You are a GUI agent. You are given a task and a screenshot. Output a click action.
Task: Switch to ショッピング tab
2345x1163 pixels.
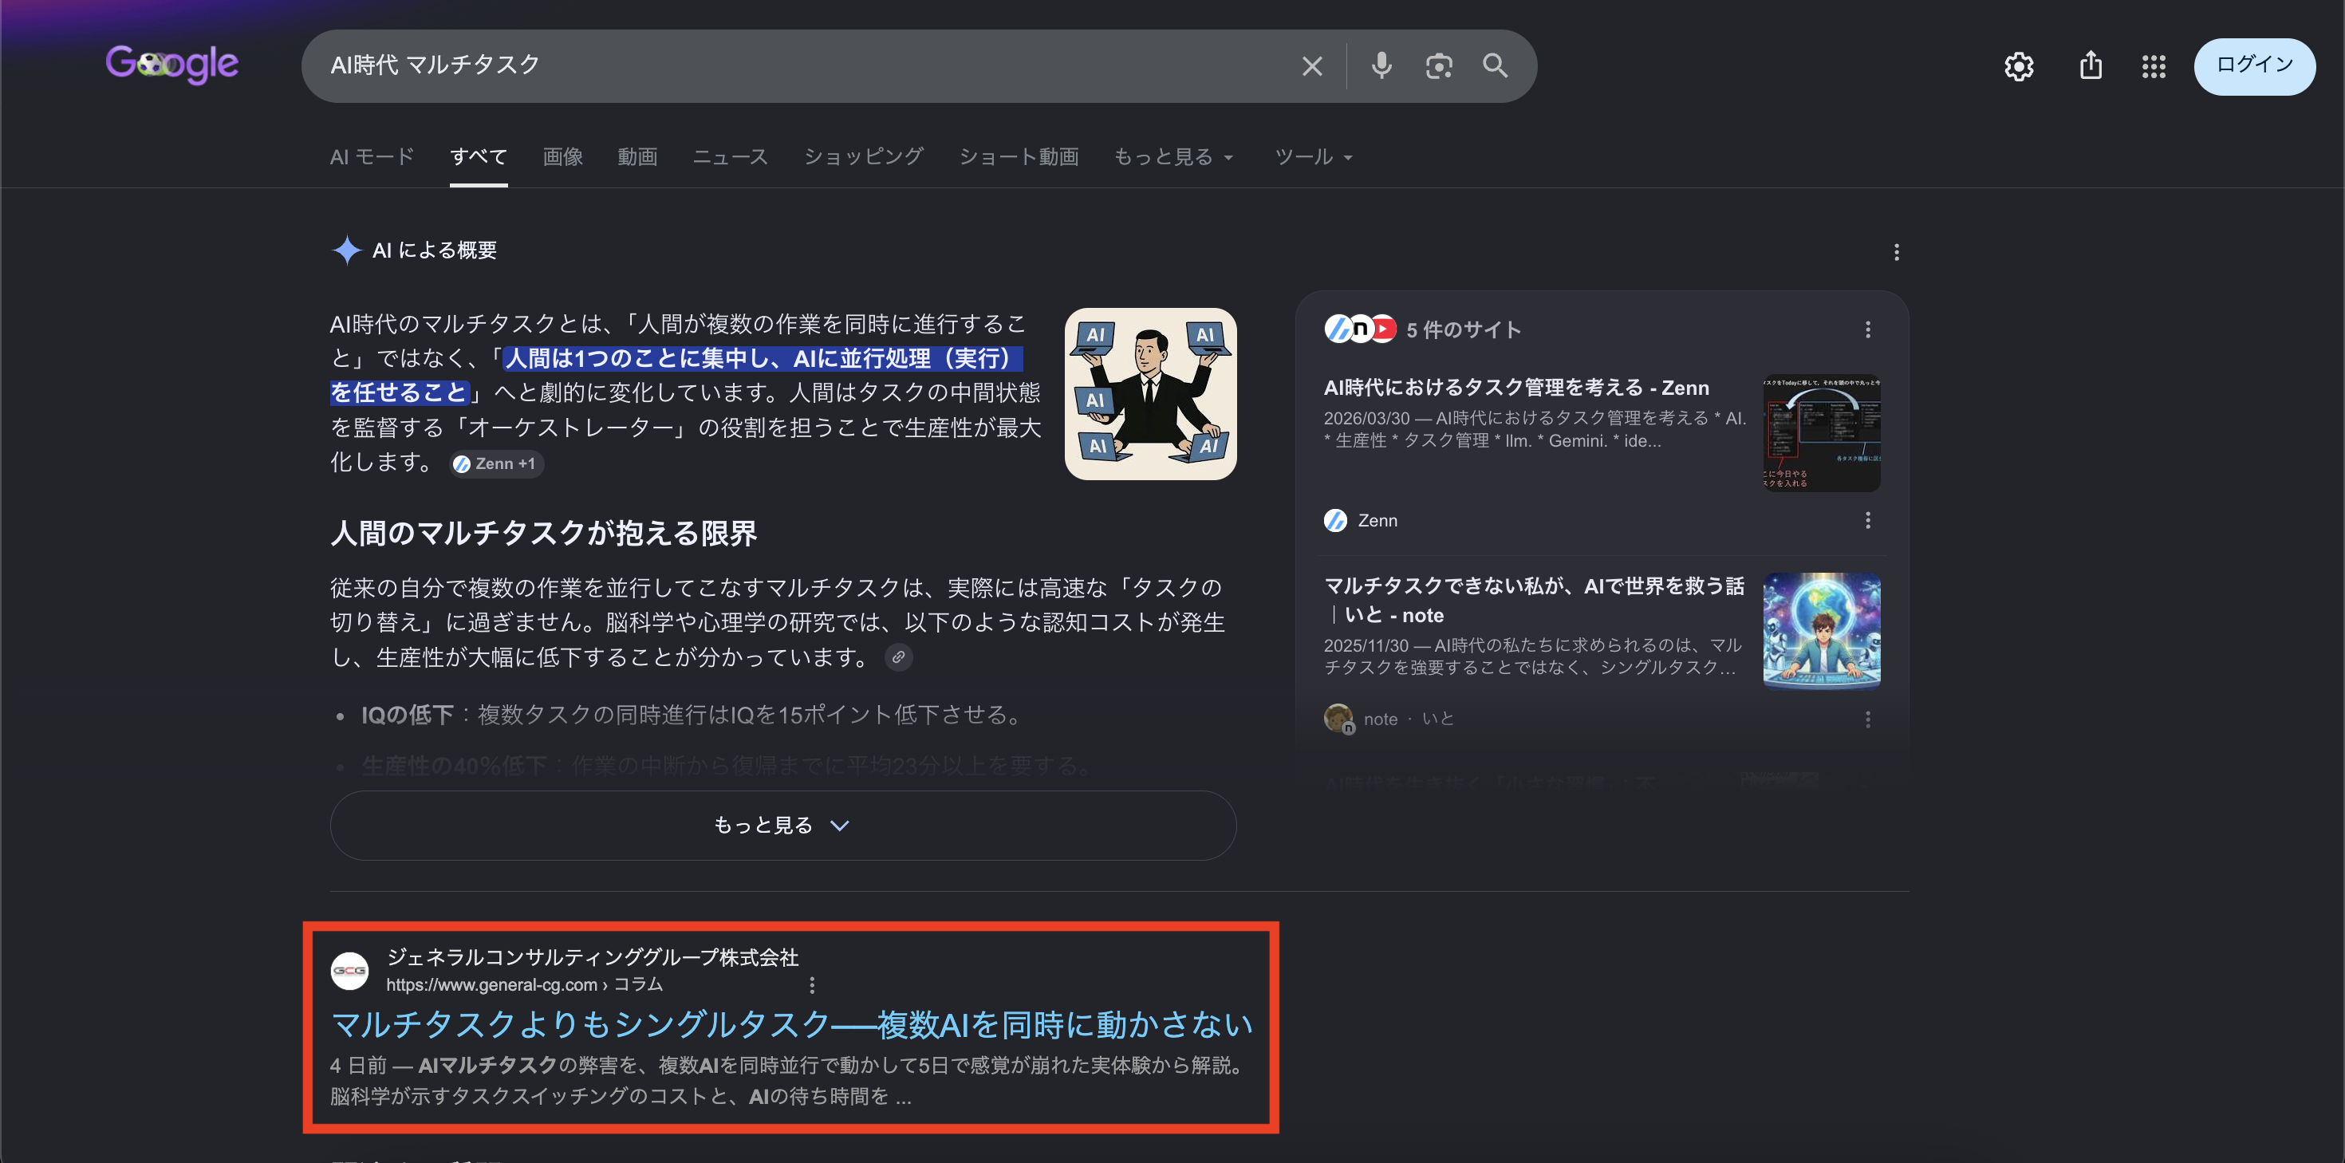pos(863,156)
